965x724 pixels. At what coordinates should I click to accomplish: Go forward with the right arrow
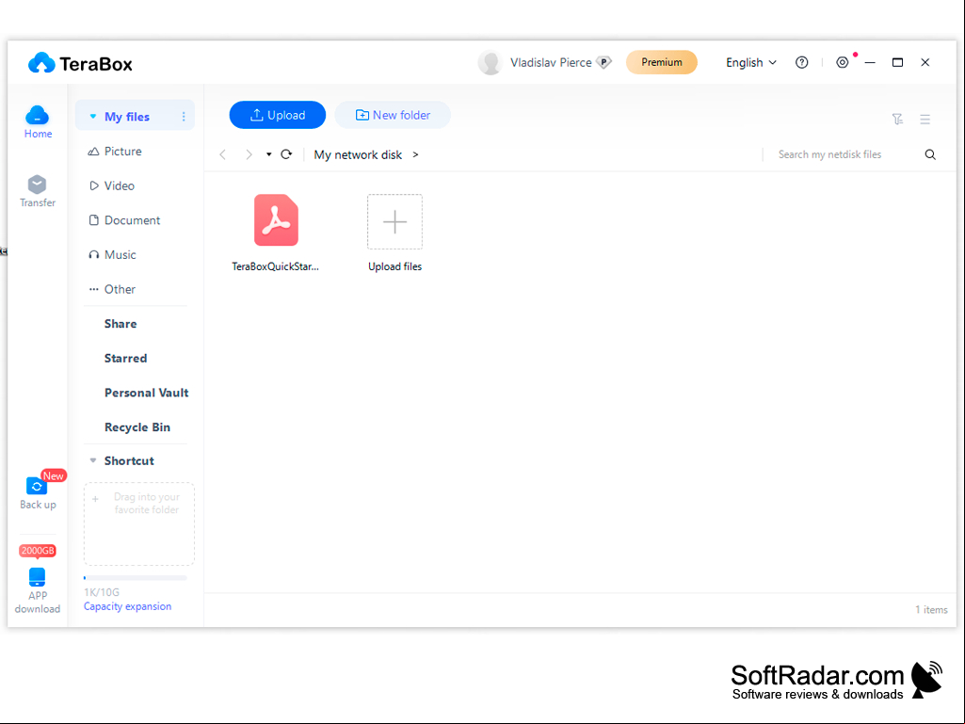click(x=249, y=154)
